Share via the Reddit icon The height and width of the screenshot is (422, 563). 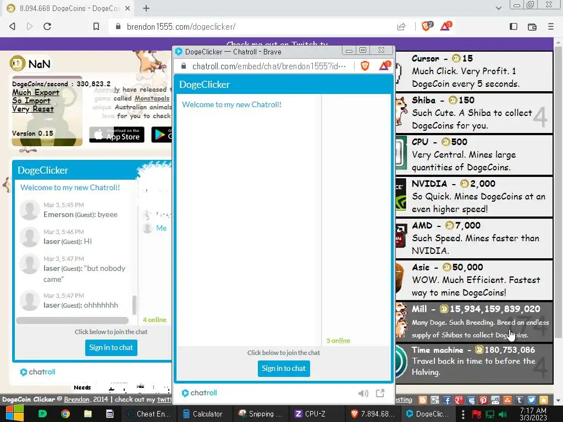click(x=495, y=400)
